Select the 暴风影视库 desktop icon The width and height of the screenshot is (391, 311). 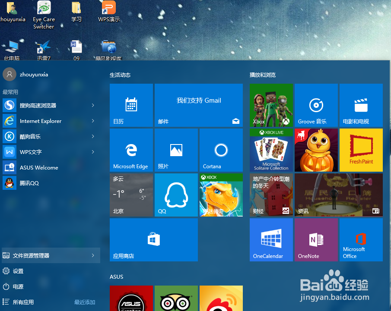[109, 50]
